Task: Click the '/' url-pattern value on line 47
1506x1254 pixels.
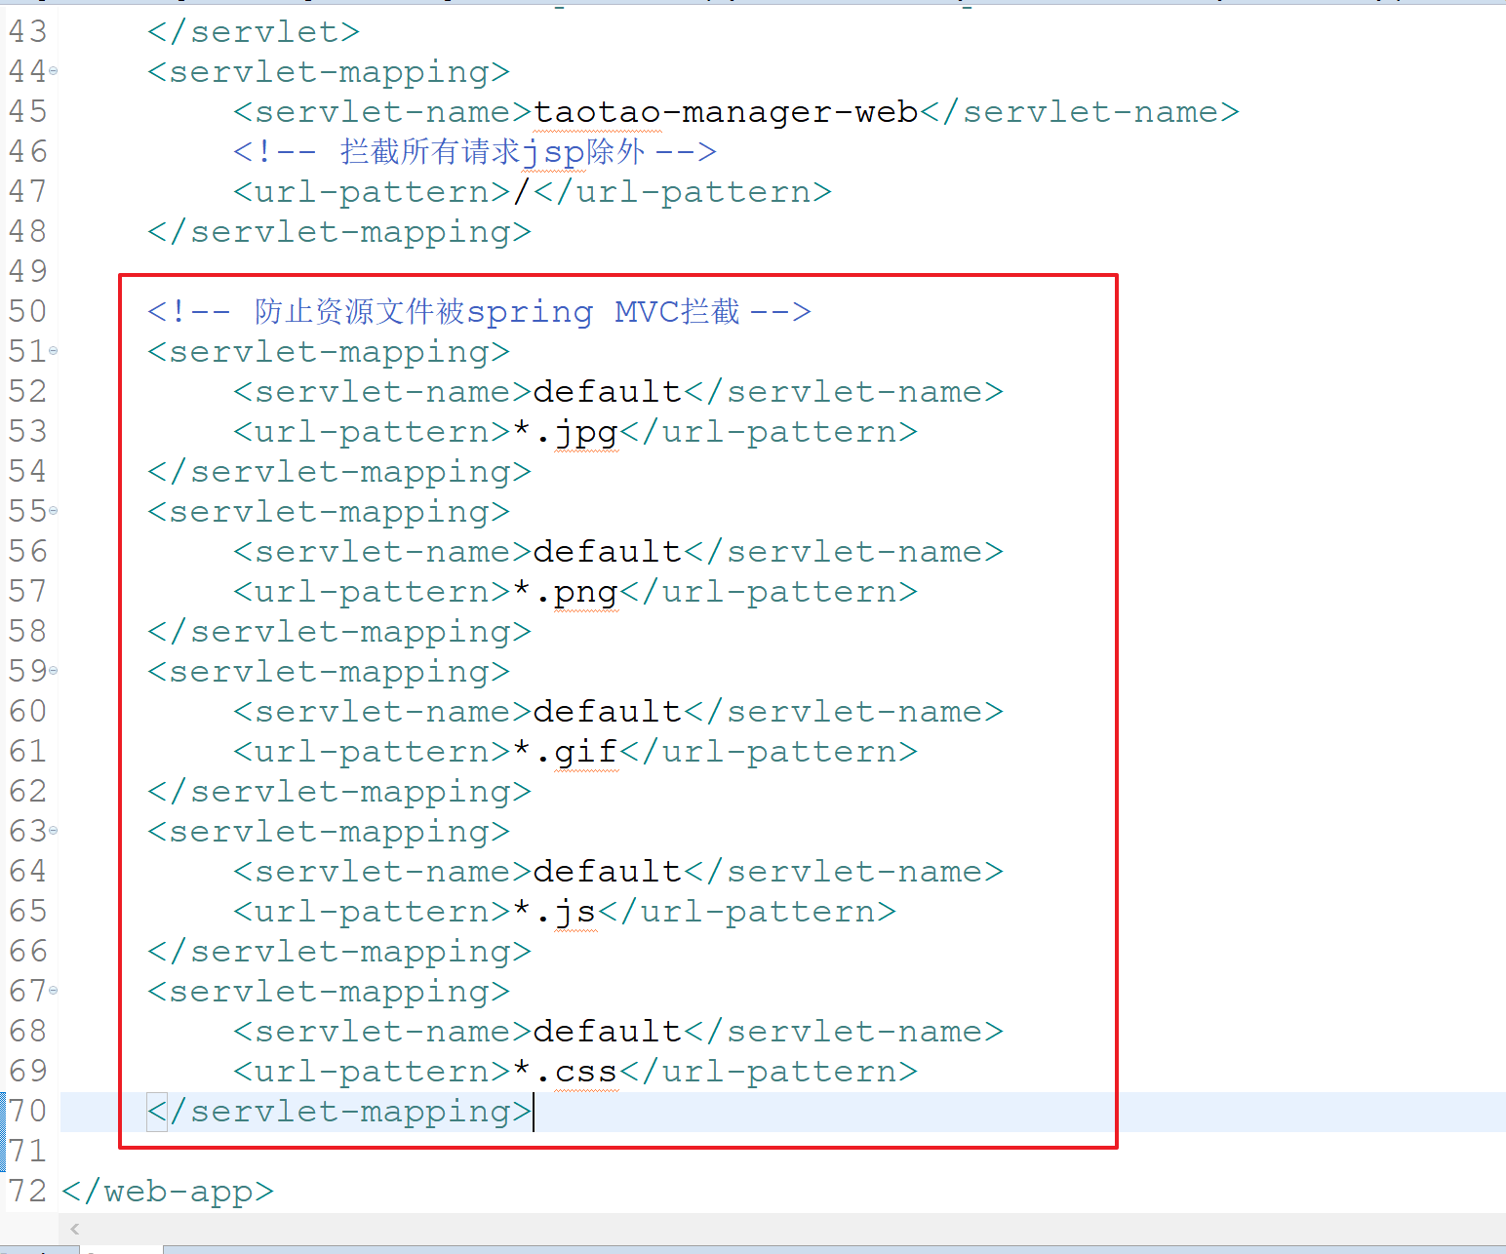Action: (523, 192)
